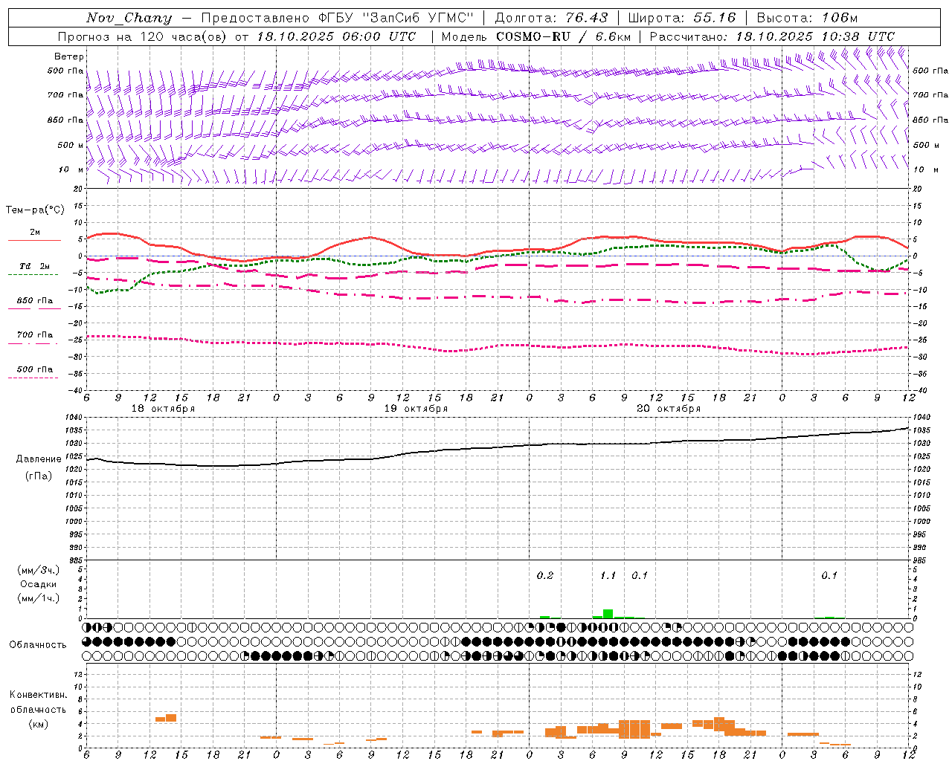Click the 'Тем-ра(°C)' temperature panel label

(35, 210)
